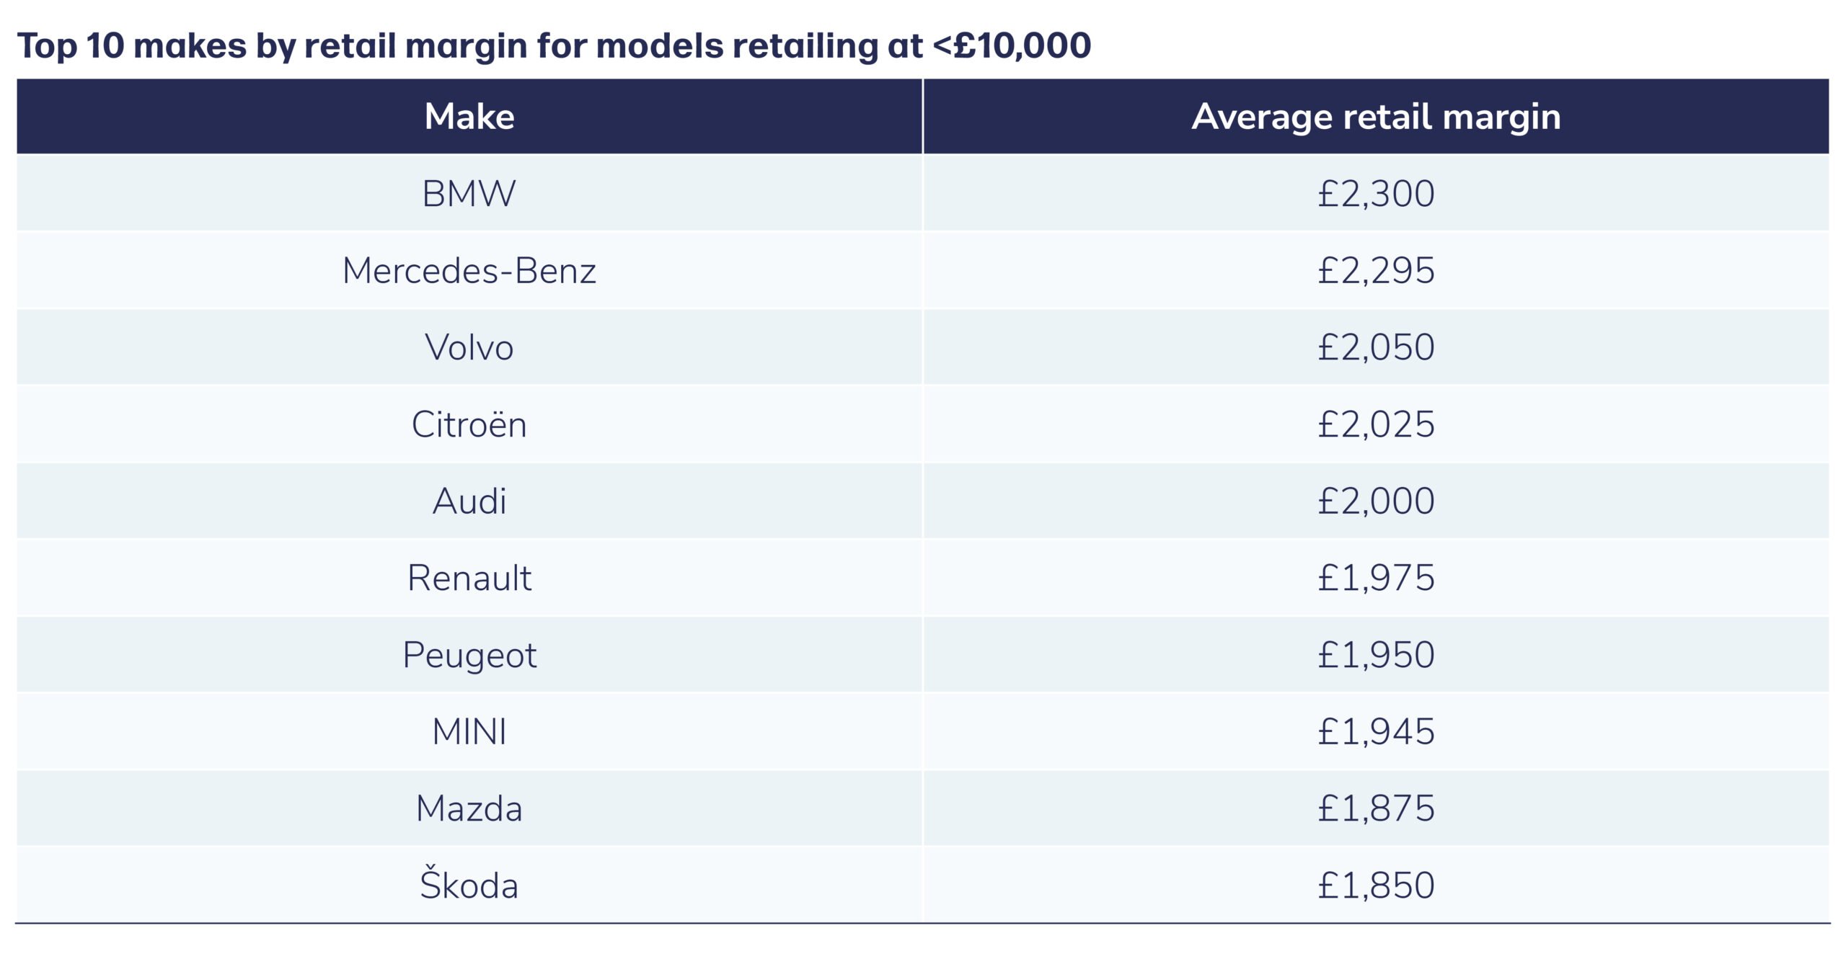Click the MINI make cell
This screenshot has height=964, width=1846.
469,732
